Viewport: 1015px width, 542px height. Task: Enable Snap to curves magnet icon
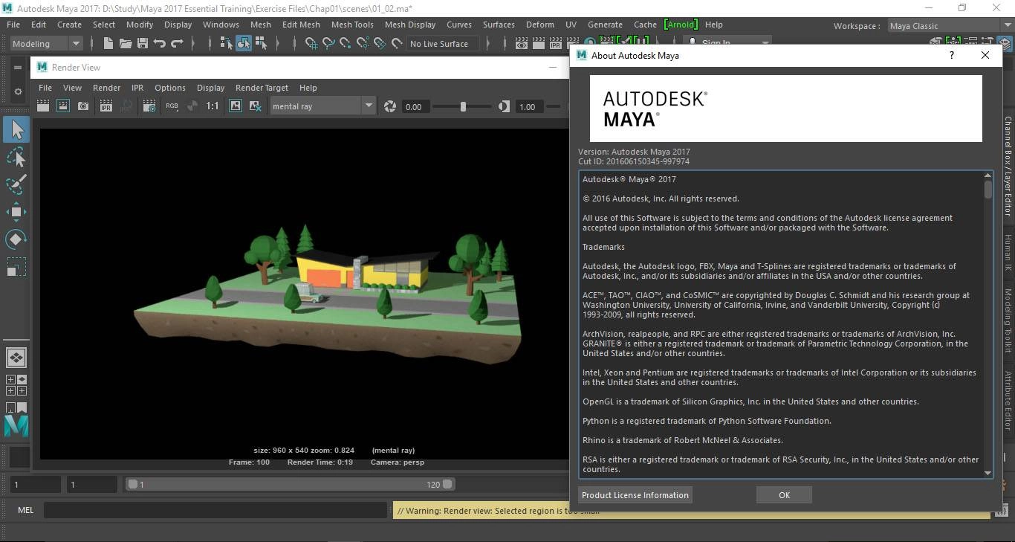click(328, 44)
